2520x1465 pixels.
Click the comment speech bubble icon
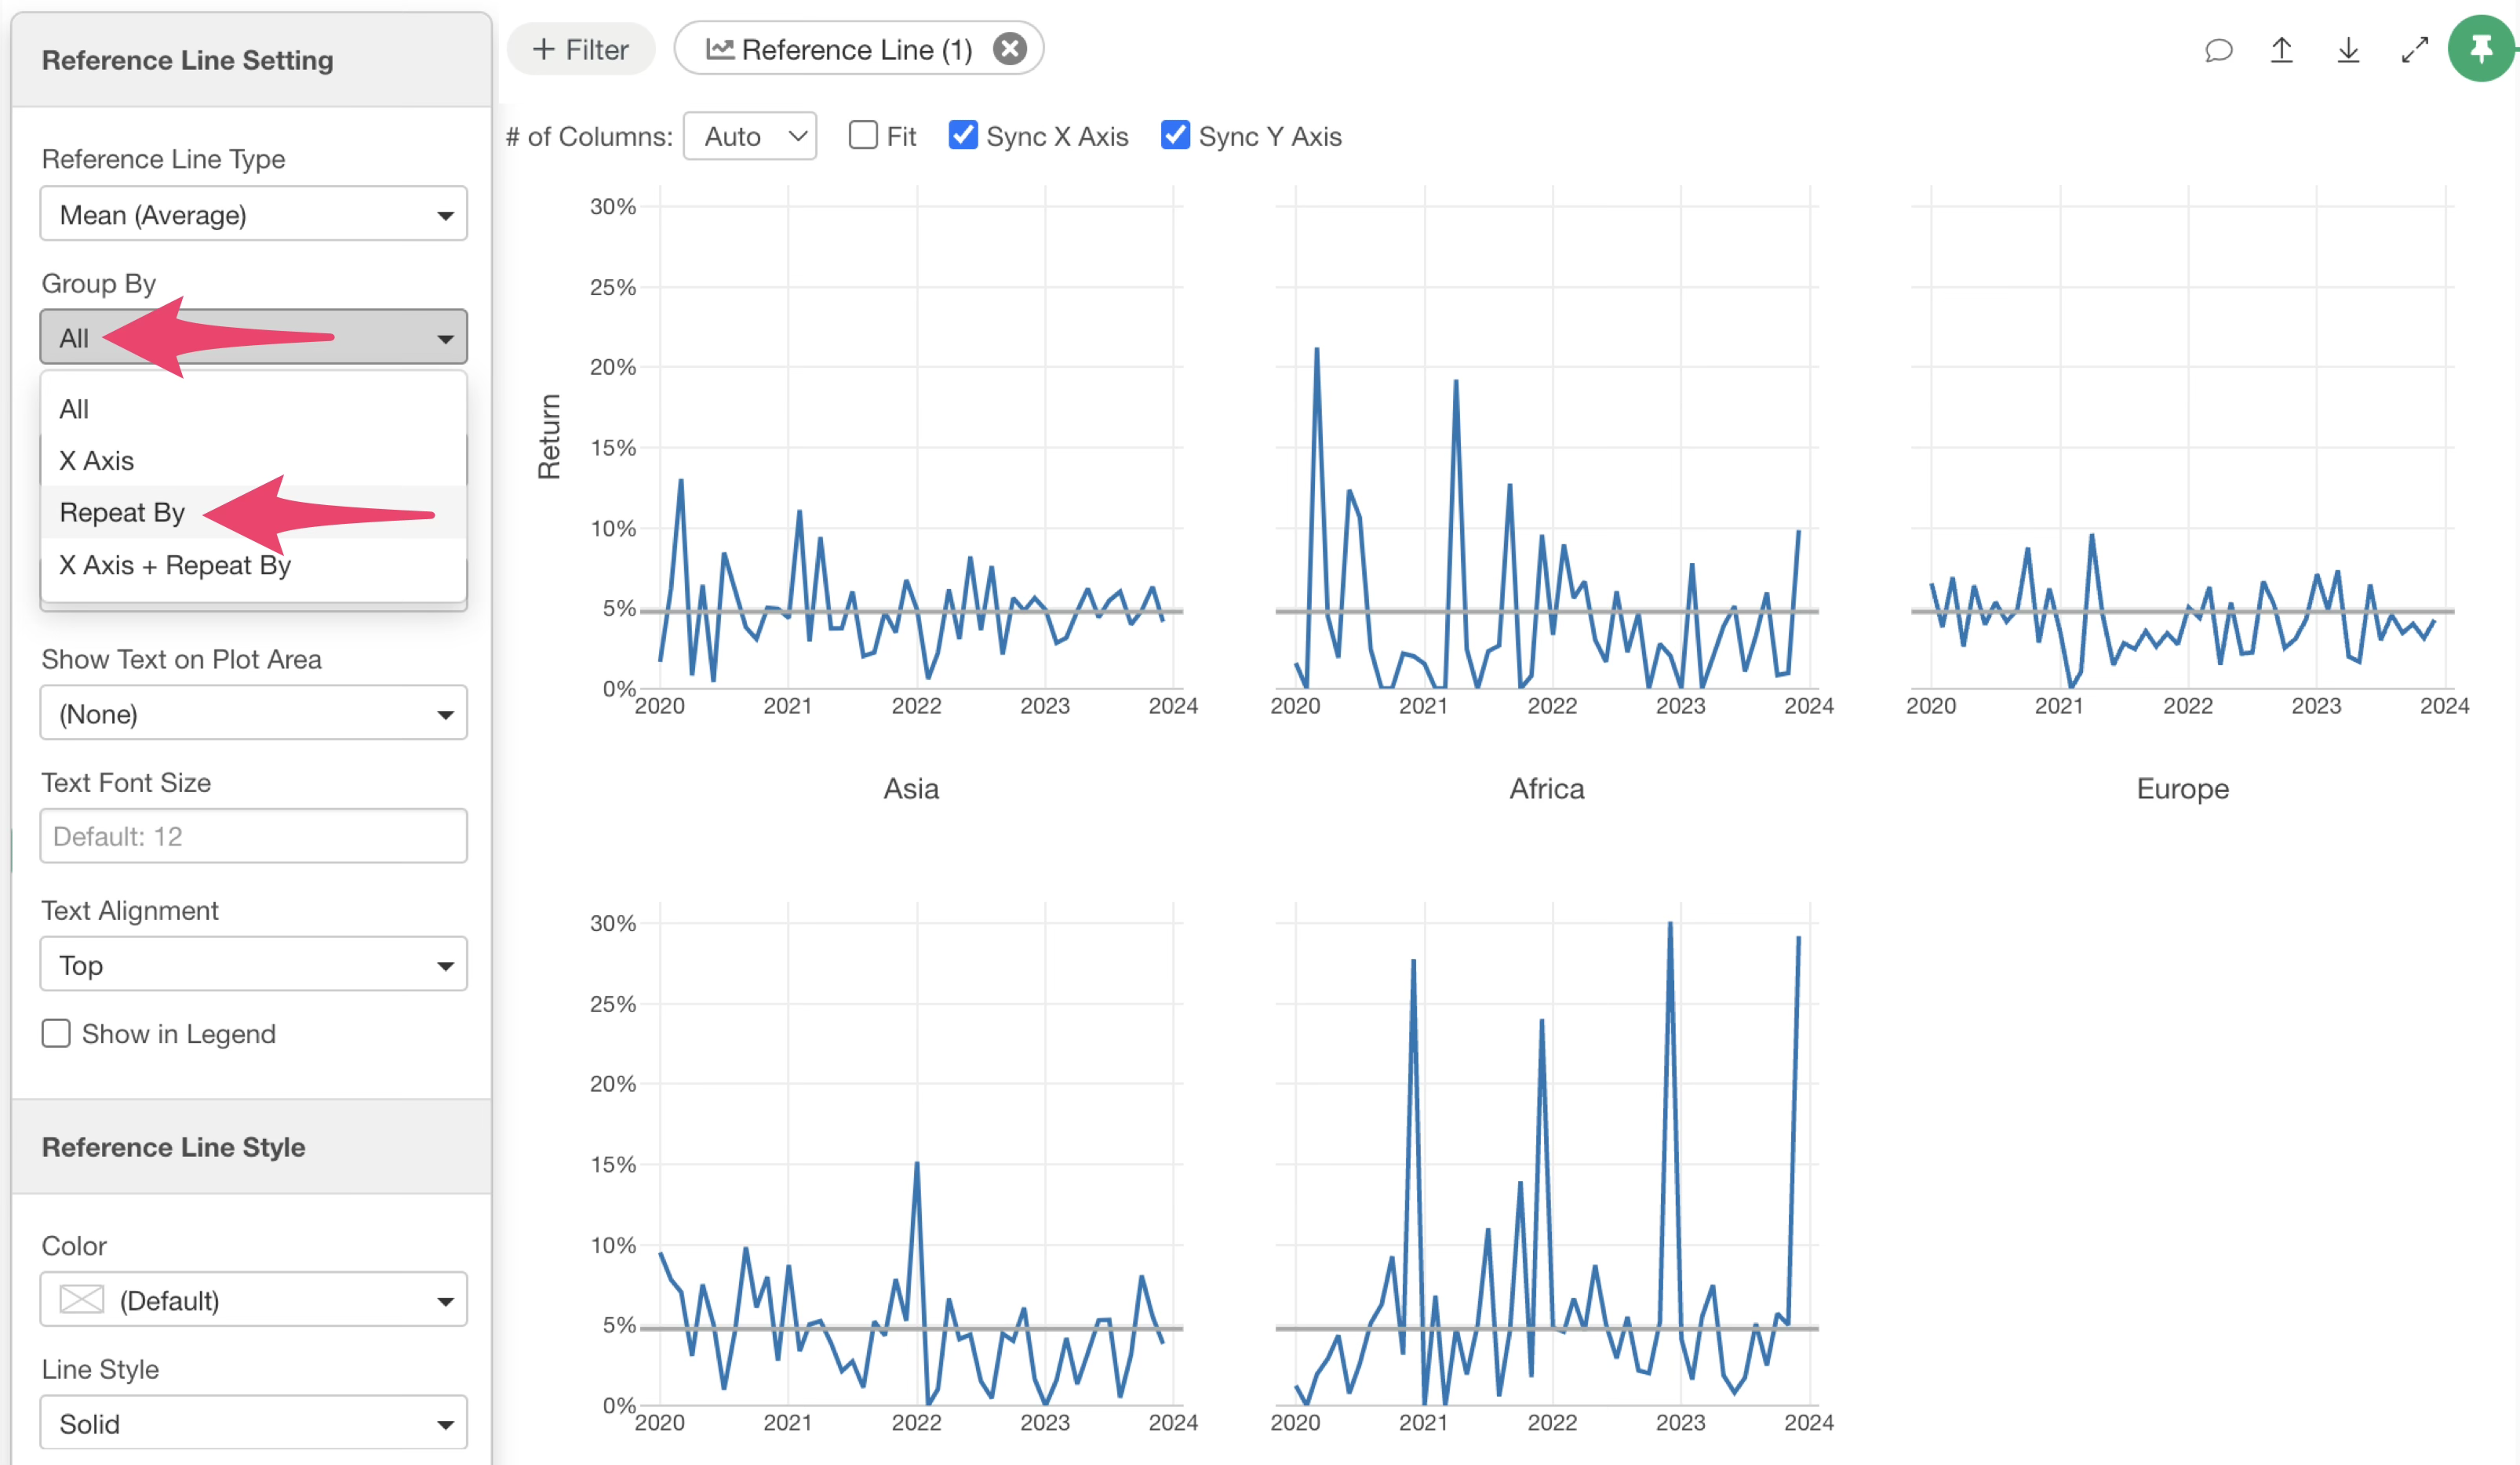[x=2217, y=50]
